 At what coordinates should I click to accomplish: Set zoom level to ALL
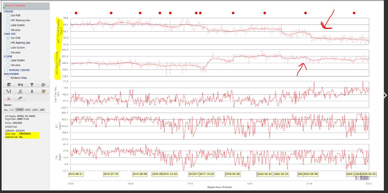click(x=5, y=109)
